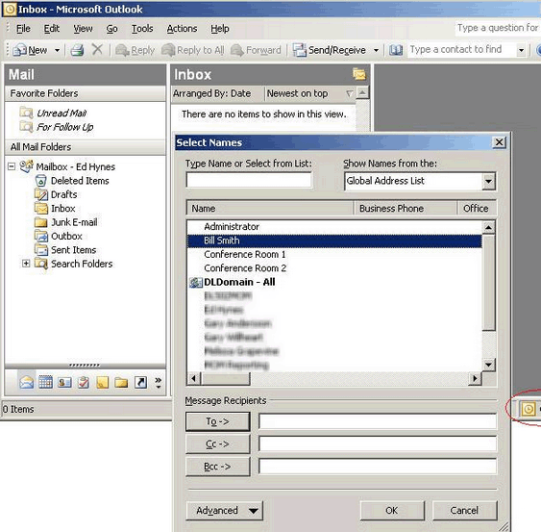The image size is (541, 532).
Task: Click the Business Phone column header
Action: pyautogui.click(x=406, y=209)
